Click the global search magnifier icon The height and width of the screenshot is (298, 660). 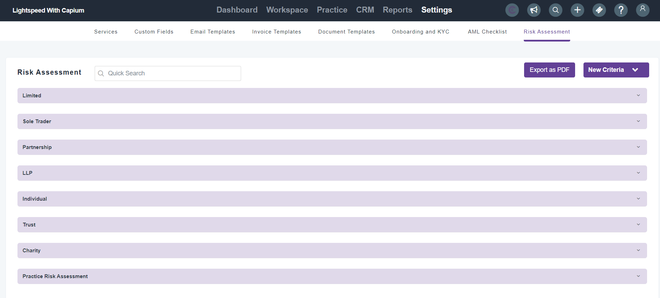pyautogui.click(x=556, y=10)
